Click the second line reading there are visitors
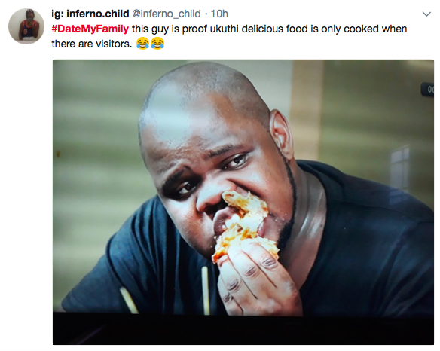 91,44
